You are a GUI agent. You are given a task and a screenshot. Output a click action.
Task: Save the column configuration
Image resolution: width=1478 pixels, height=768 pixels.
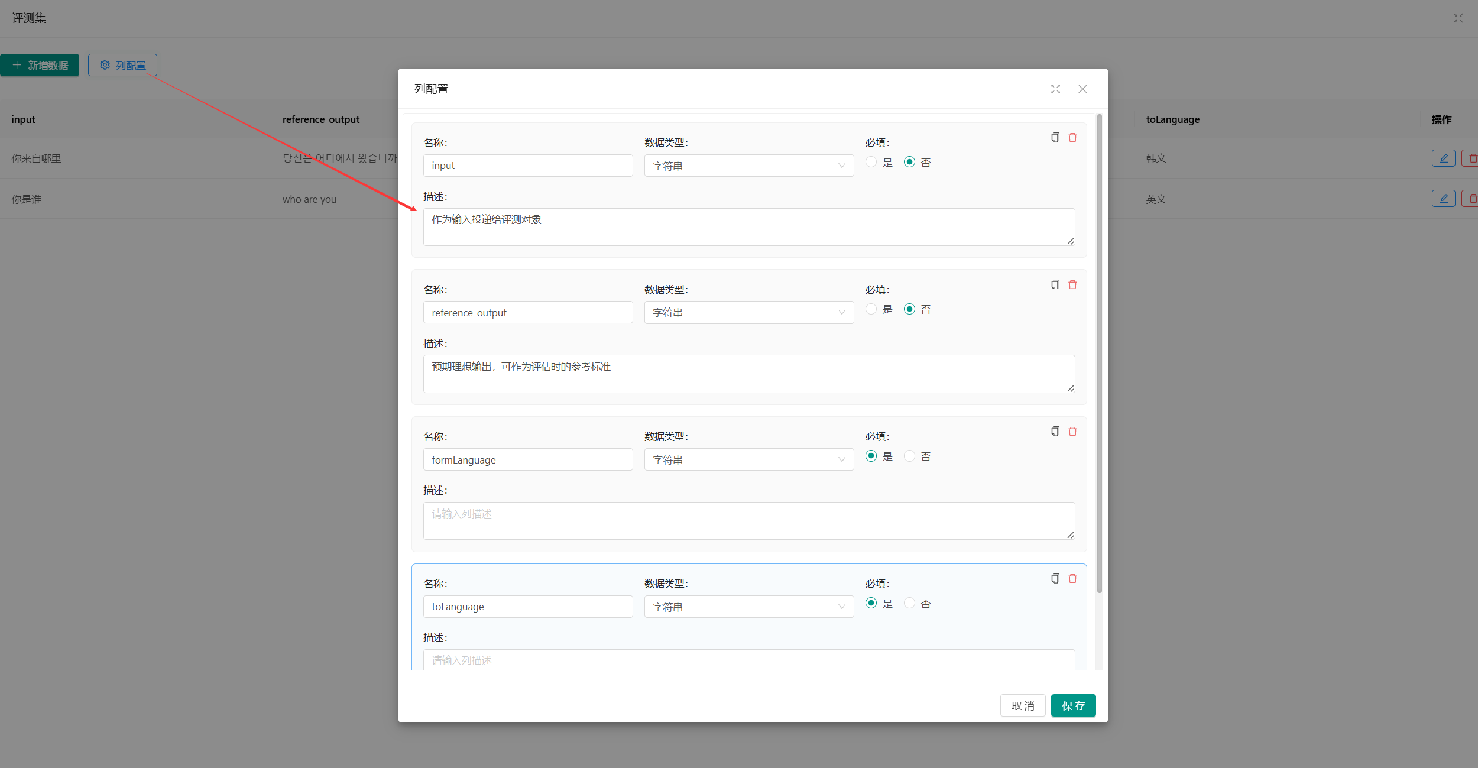(1072, 705)
